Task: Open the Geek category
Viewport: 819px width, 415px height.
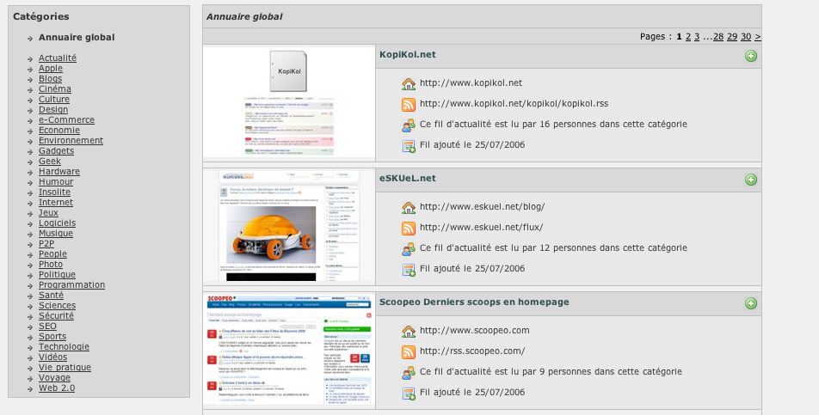Action: point(50,161)
